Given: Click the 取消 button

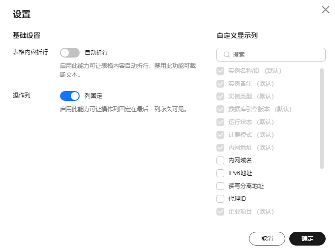Looking at the screenshot, I should pos(267,239).
